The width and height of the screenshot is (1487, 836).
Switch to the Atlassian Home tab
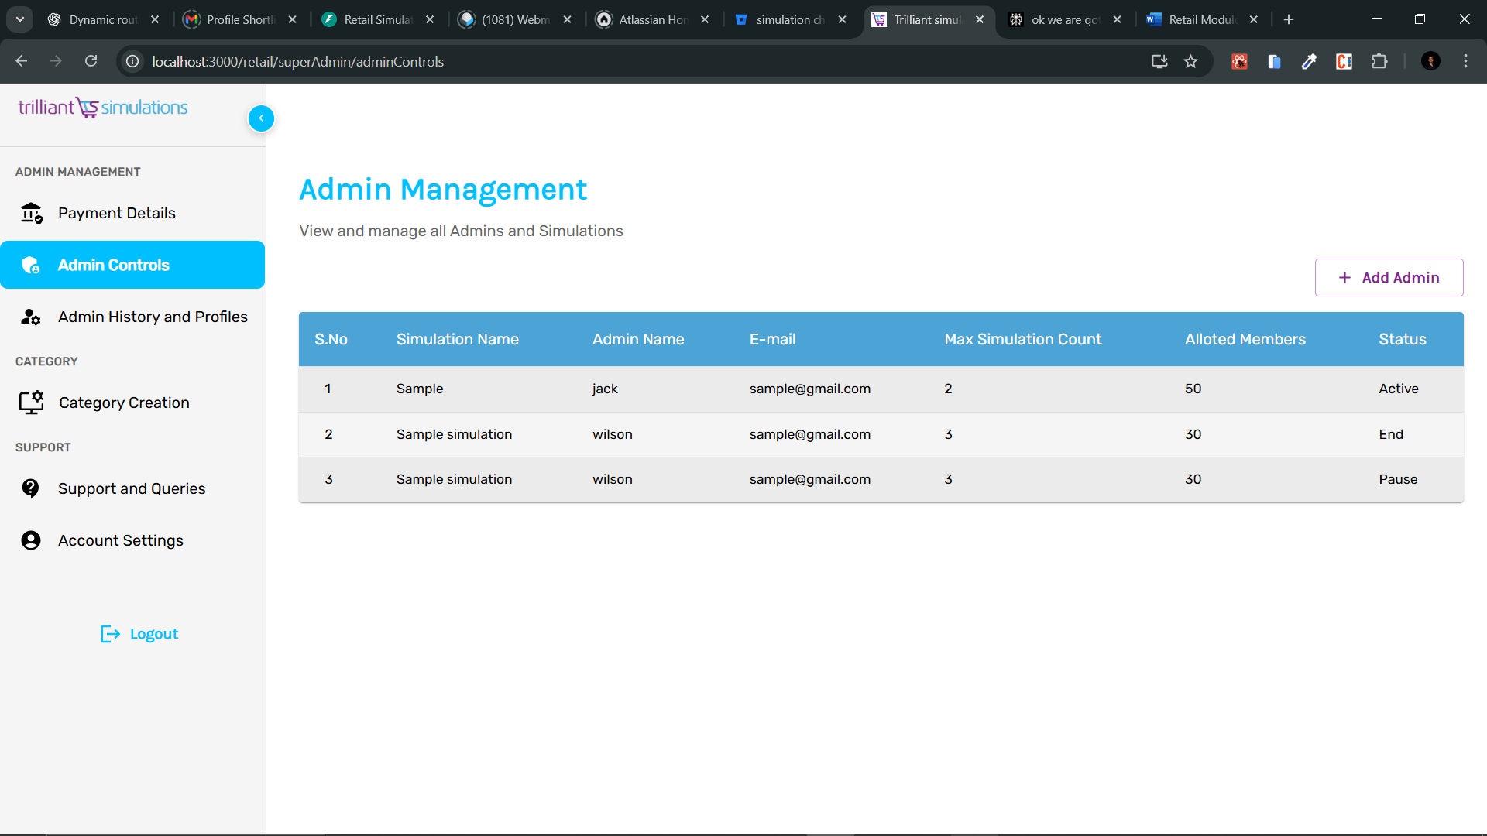point(652,19)
